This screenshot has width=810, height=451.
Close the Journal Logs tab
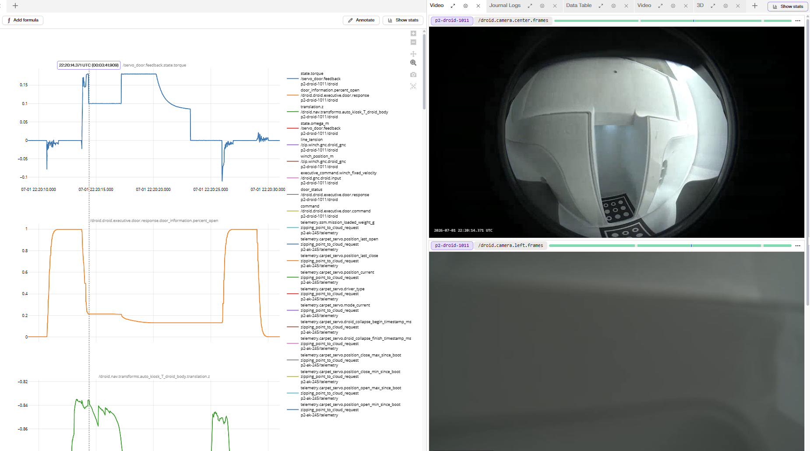click(x=555, y=6)
